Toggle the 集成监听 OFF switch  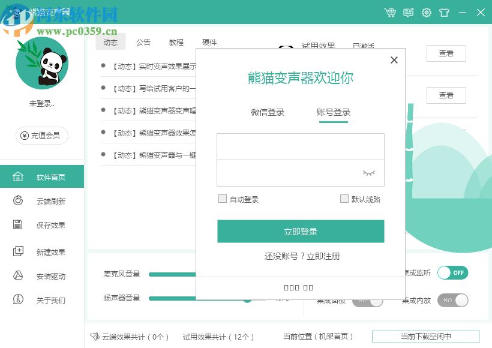point(452,273)
